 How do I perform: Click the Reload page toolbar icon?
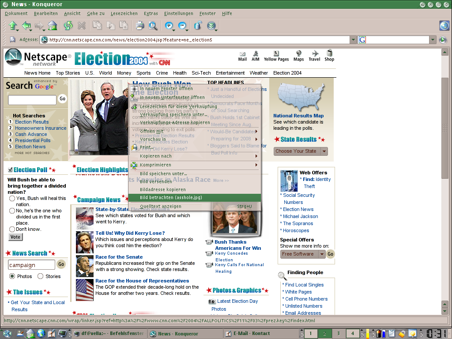point(68,26)
